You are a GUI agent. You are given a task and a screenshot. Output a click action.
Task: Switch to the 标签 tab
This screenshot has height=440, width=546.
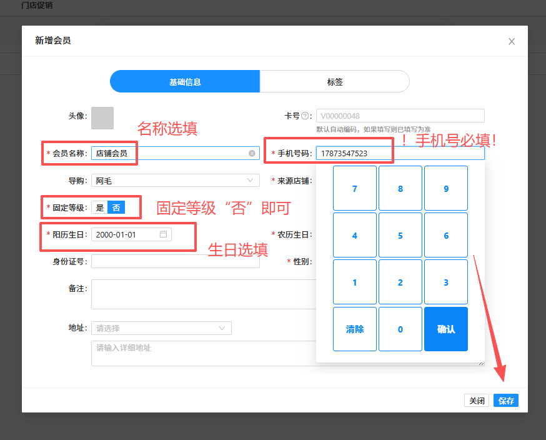pyautogui.click(x=335, y=82)
